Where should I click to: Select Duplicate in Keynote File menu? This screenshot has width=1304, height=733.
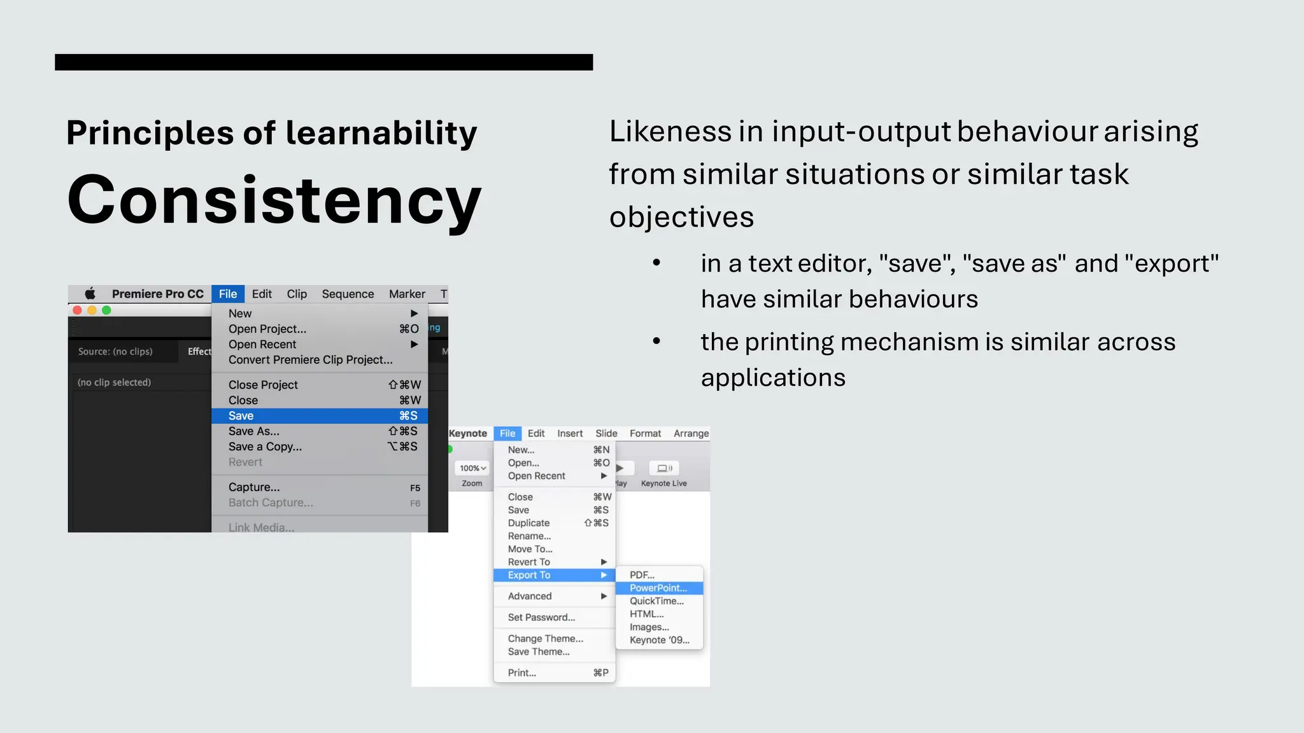pos(555,523)
